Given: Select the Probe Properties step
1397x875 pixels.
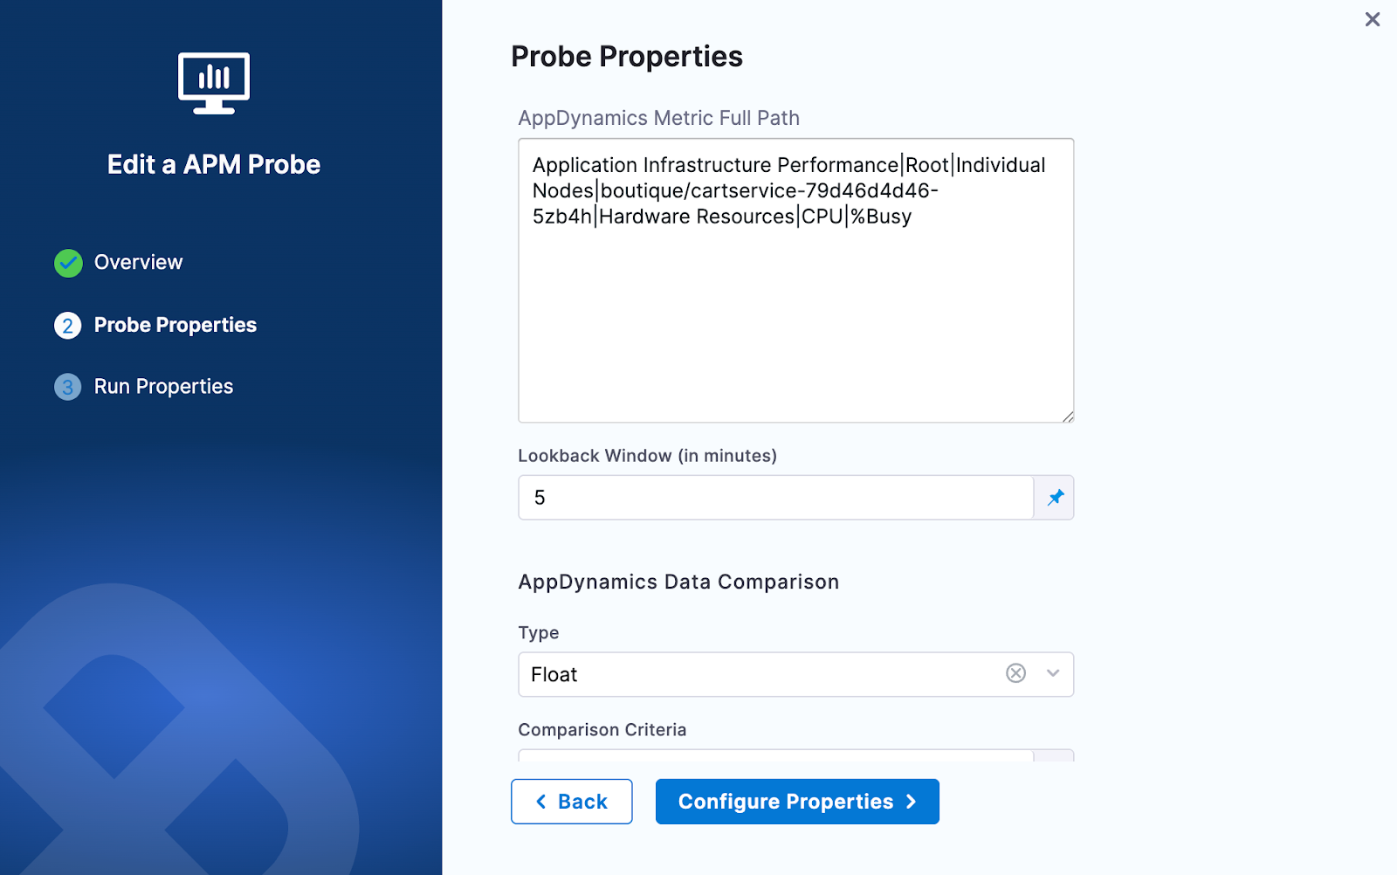Looking at the screenshot, I should (x=175, y=326).
